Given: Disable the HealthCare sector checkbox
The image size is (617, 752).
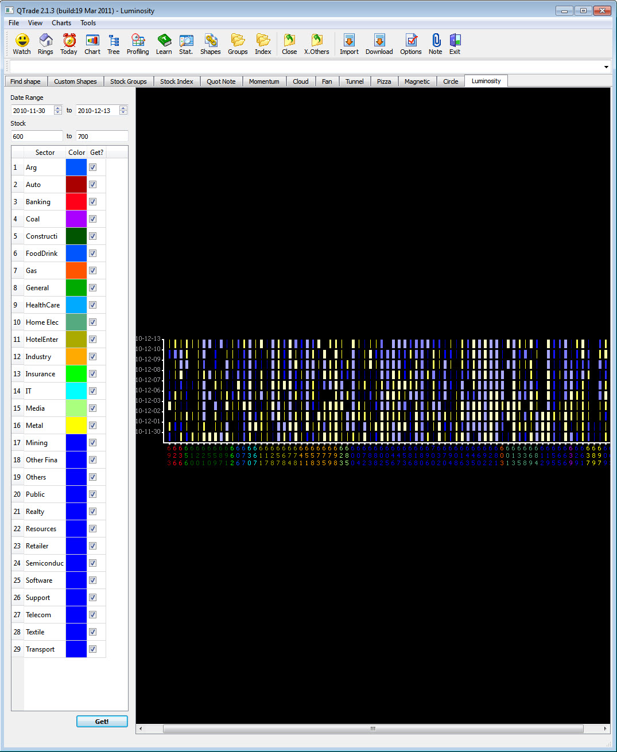Looking at the screenshot, I should [92, 305].
